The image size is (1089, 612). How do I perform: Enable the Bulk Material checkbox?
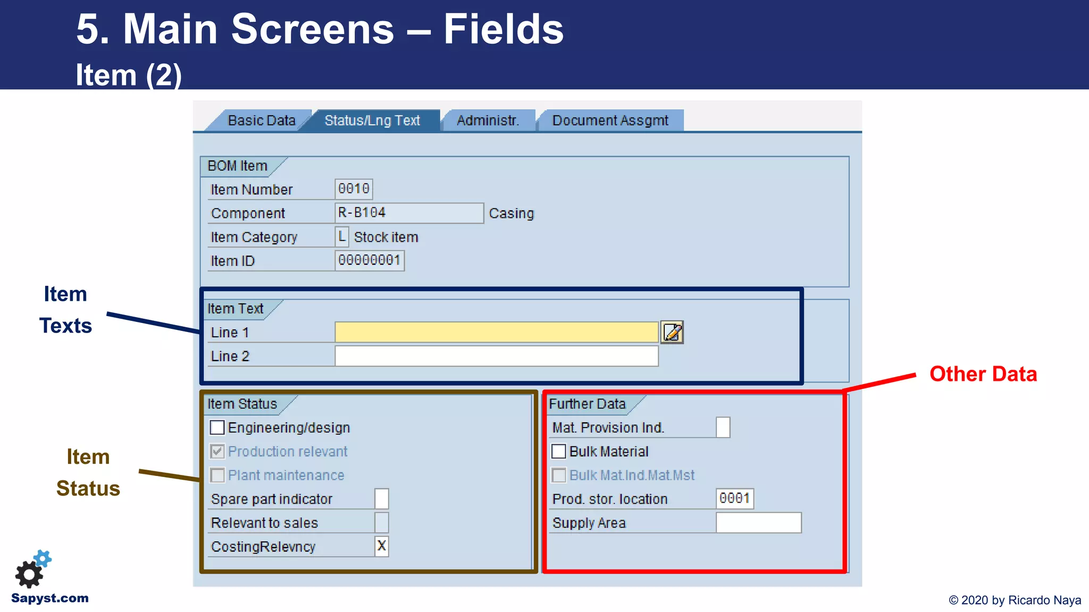click(558, 452)
